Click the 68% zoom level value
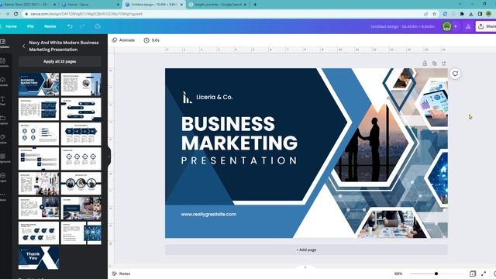Image resolution: width=496 pixels, height=279 pixels. 398,274
